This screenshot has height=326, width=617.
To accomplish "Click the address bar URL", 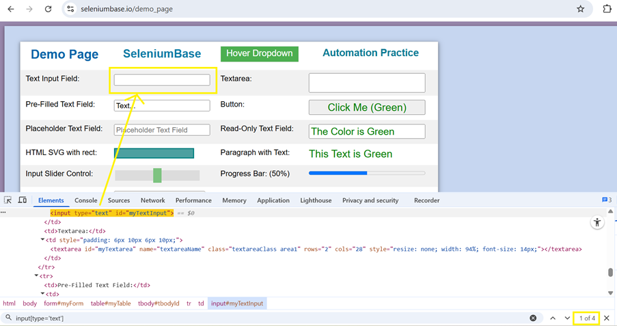I will pos(126,9).
